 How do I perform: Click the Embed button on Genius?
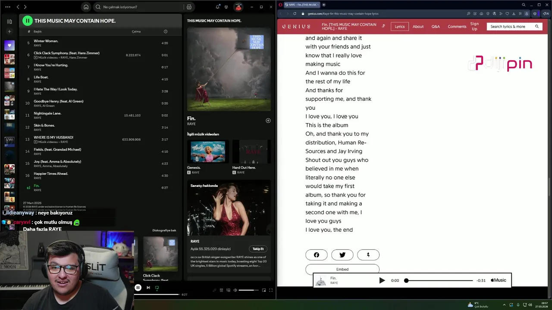click(342, 269)
